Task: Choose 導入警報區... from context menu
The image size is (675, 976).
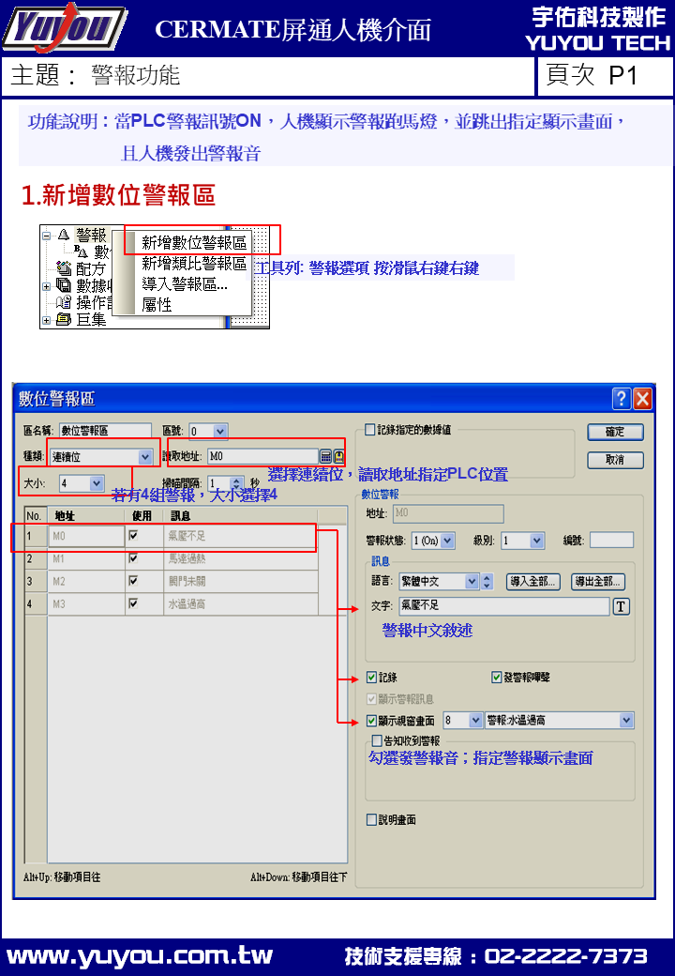Action: click(x=185, y=283)
